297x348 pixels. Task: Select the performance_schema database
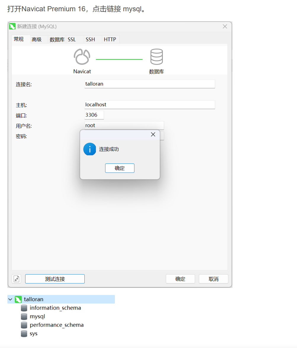pos(57,325)
